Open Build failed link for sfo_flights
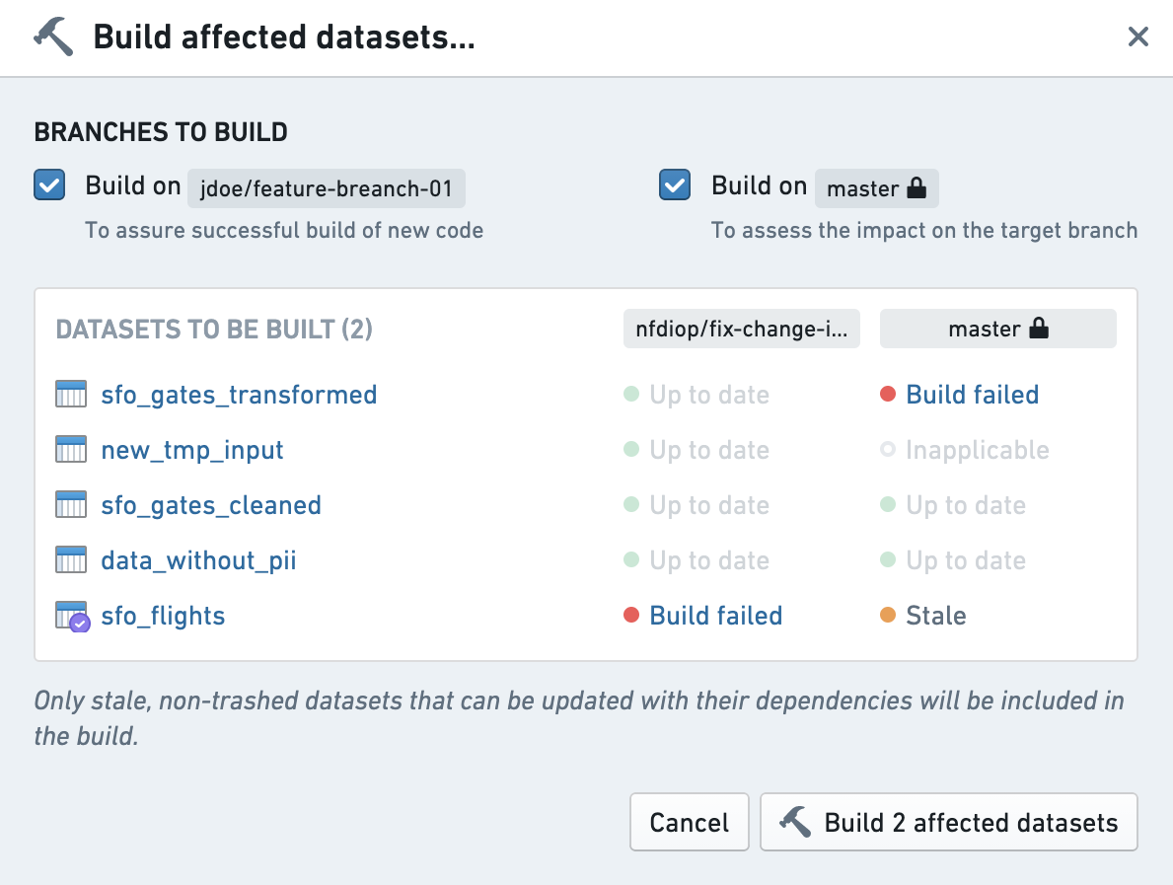1173x885 pixels. pyautogui.click(x=716, y=616)
